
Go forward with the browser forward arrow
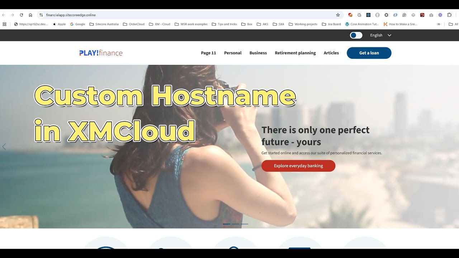13,15
